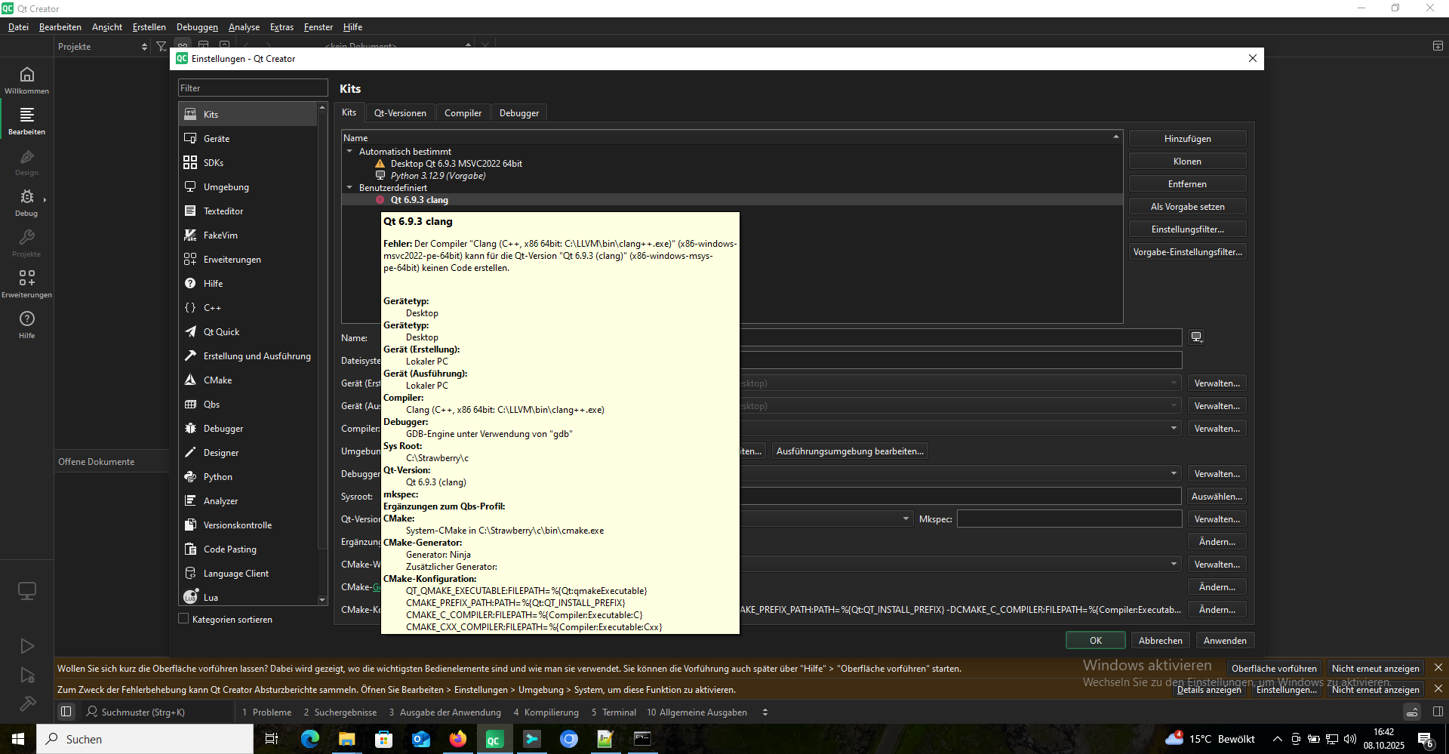Switch to the Qt-Versionen tab

[x=400, y=113]
